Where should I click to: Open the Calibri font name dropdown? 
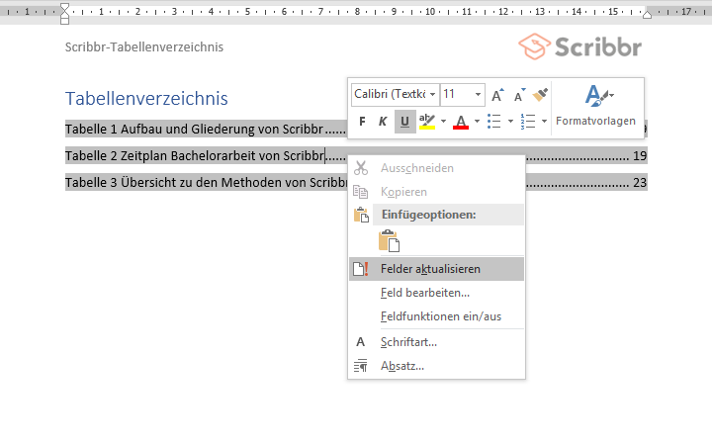point(433,95)
